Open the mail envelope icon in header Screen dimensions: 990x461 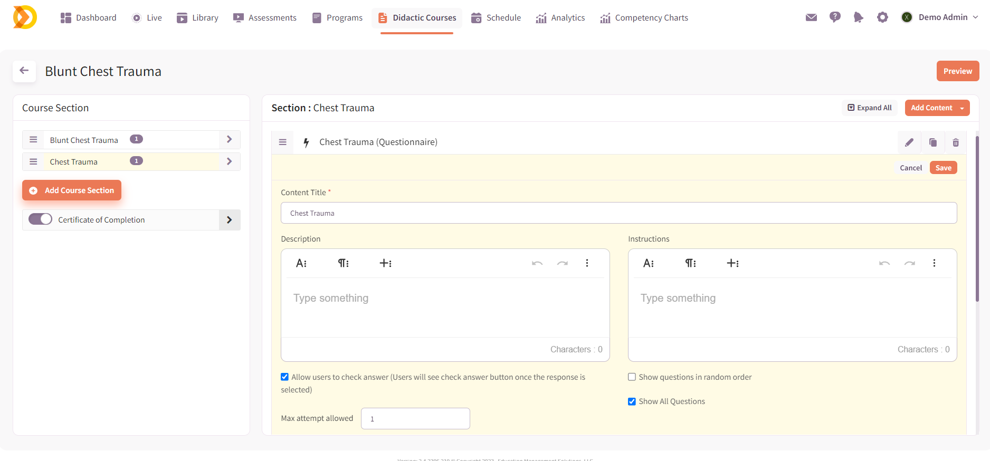click(x=811, y=17)
